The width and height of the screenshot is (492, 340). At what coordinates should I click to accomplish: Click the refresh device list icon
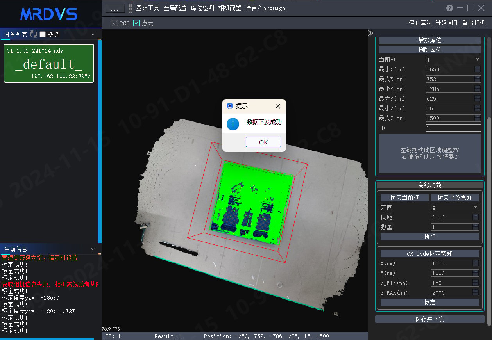click(34, 34)
